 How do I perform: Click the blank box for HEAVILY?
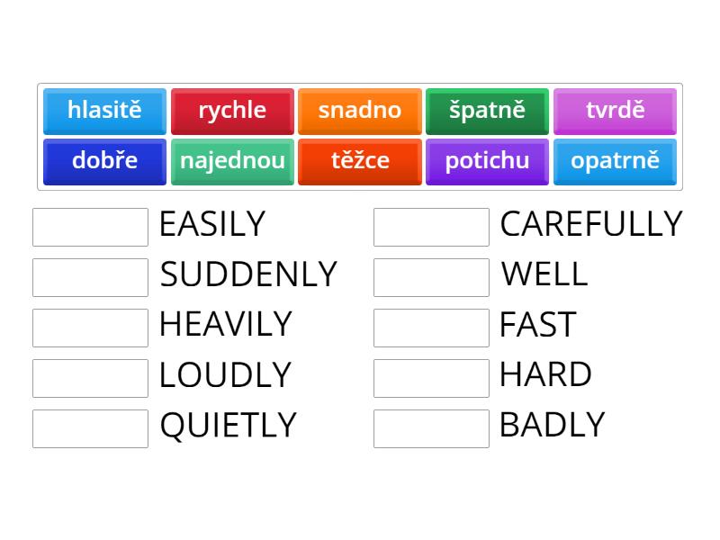(90, 328)
